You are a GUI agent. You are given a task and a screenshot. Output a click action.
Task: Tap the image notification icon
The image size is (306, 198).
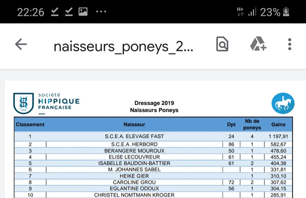[83, 12]
